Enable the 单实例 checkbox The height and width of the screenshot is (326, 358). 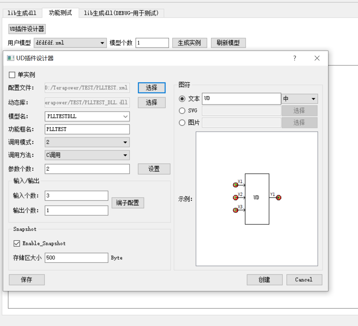(x=12, y=75)
